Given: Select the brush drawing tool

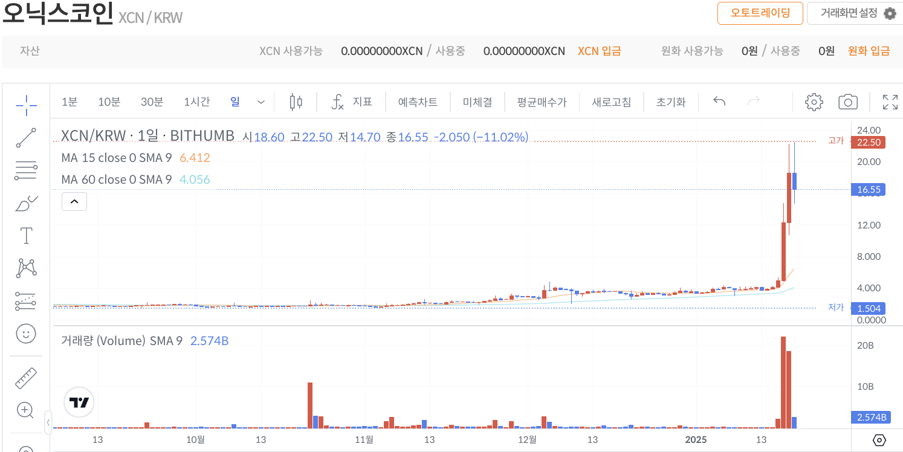Looking at the screenshot, I should (x=25, y=203).
